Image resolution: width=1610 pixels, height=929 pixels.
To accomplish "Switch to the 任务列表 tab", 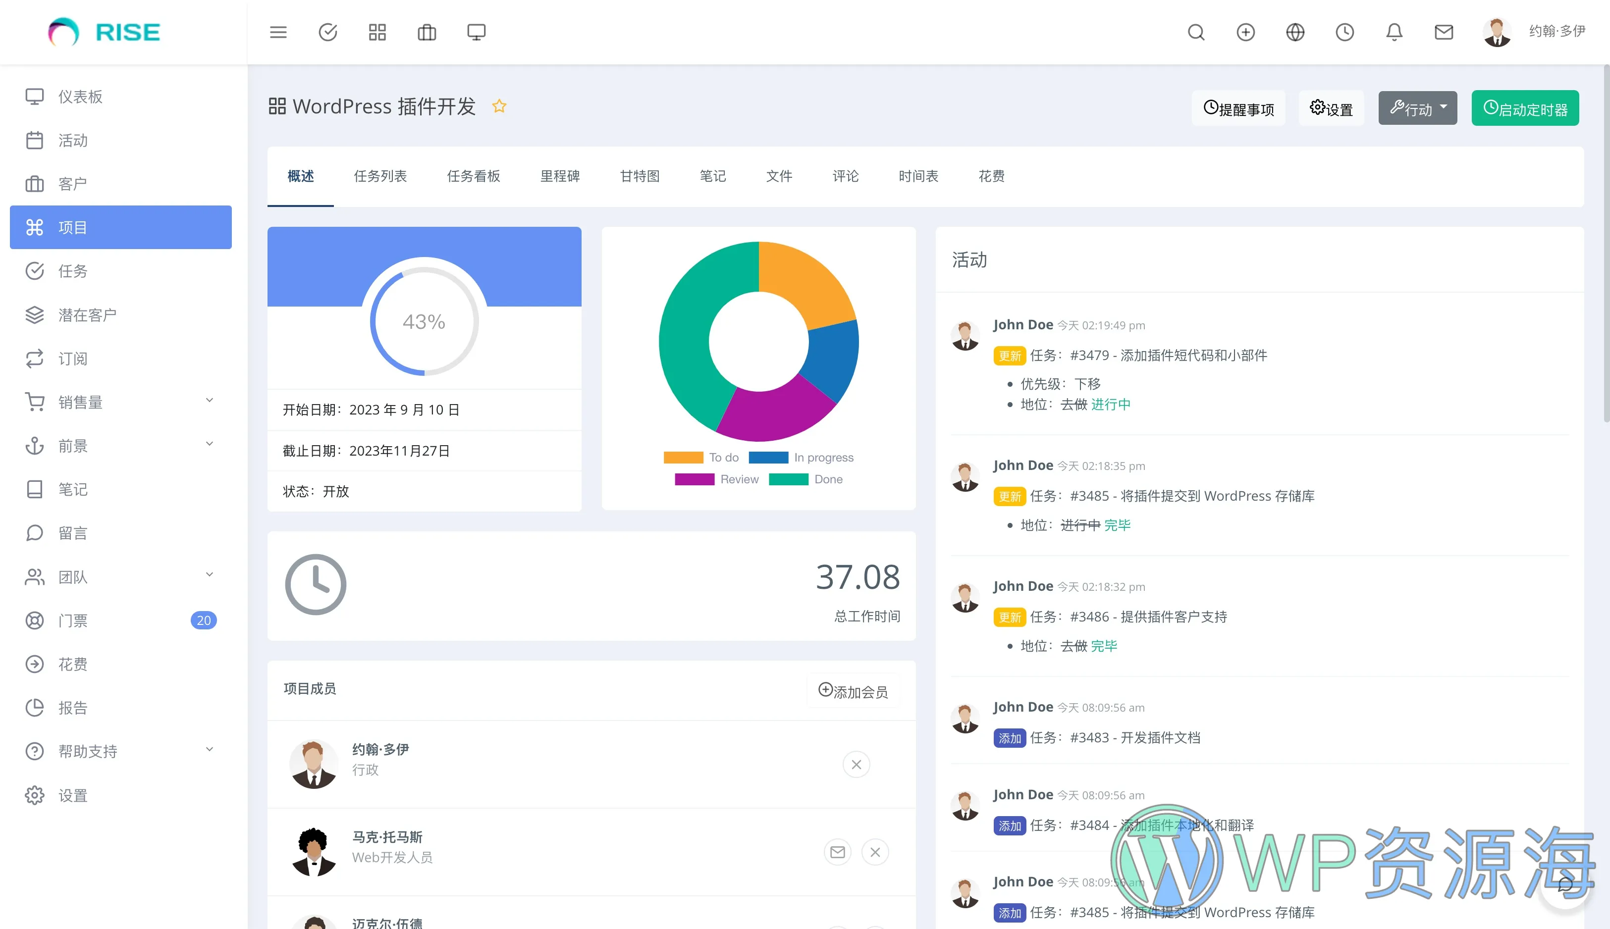I will click(380, 176).
